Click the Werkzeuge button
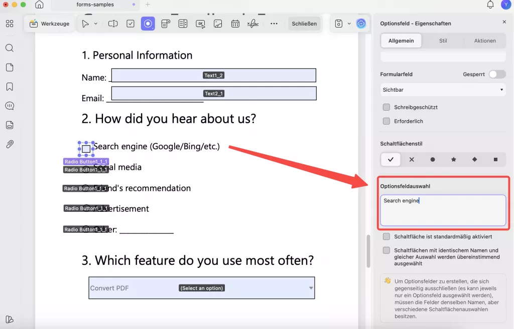Viewport: 514px width, 329px height. coord(50,24)
